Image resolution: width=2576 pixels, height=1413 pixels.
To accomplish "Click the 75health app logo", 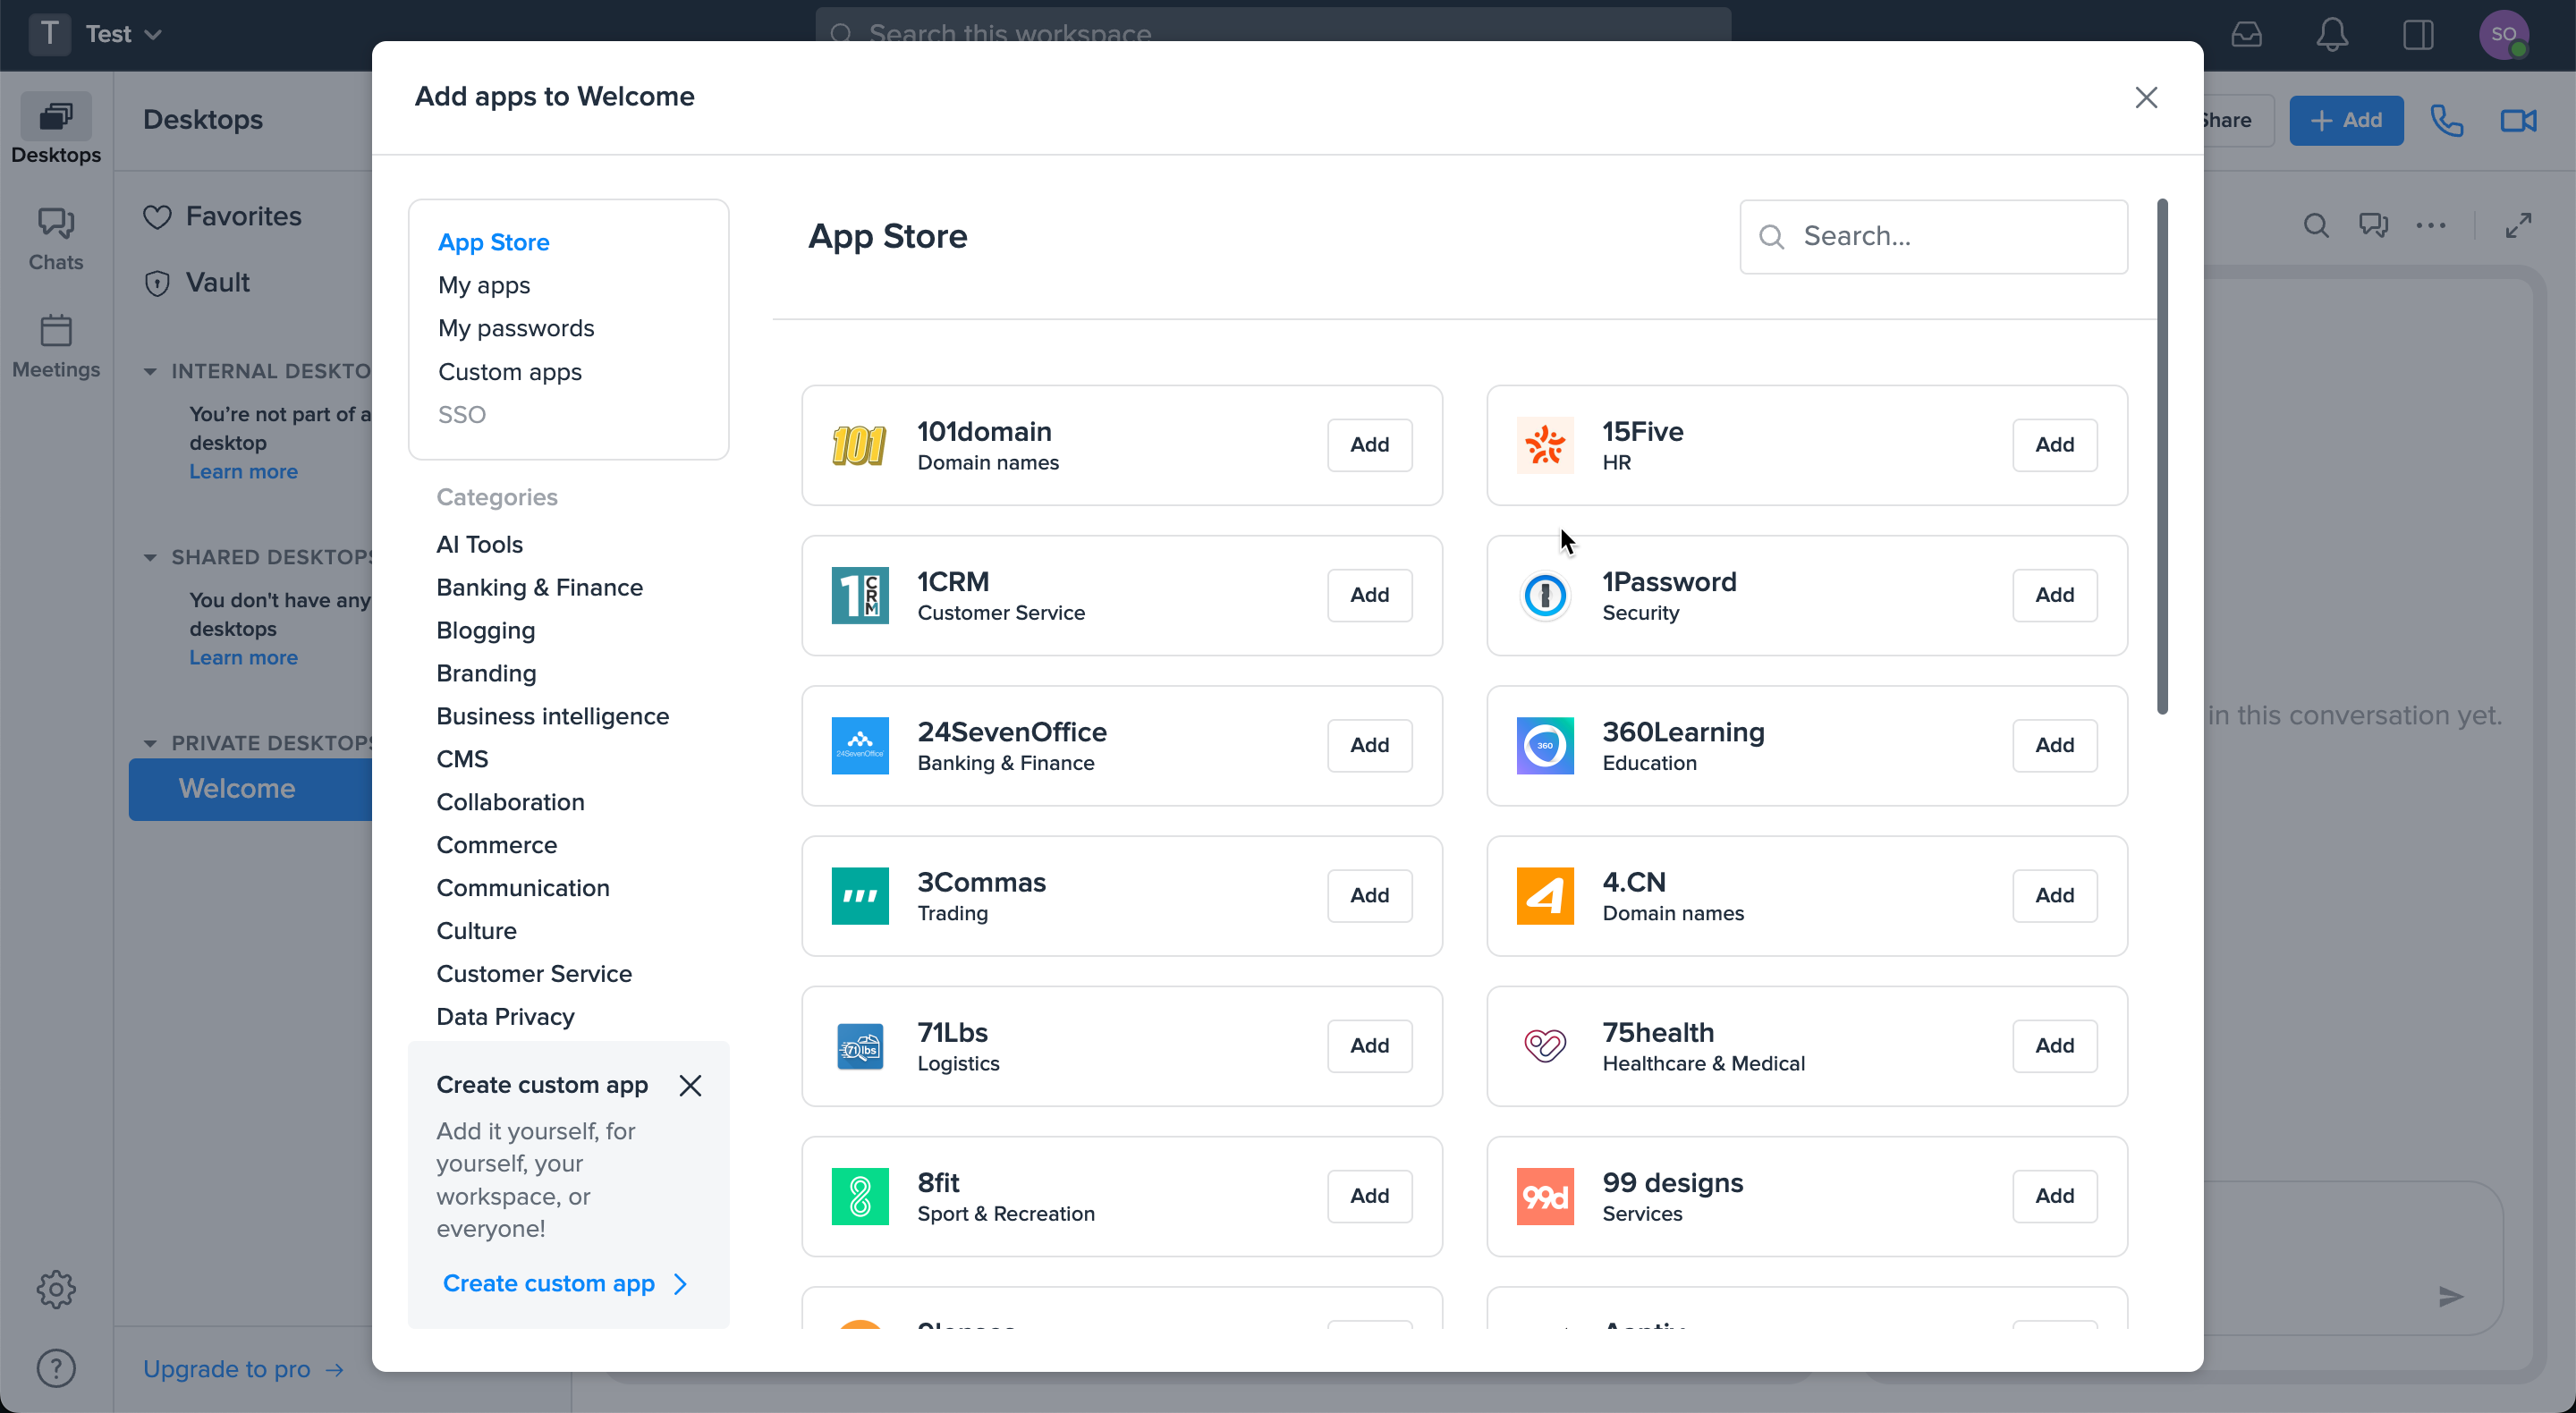I will (1545, 1046).
